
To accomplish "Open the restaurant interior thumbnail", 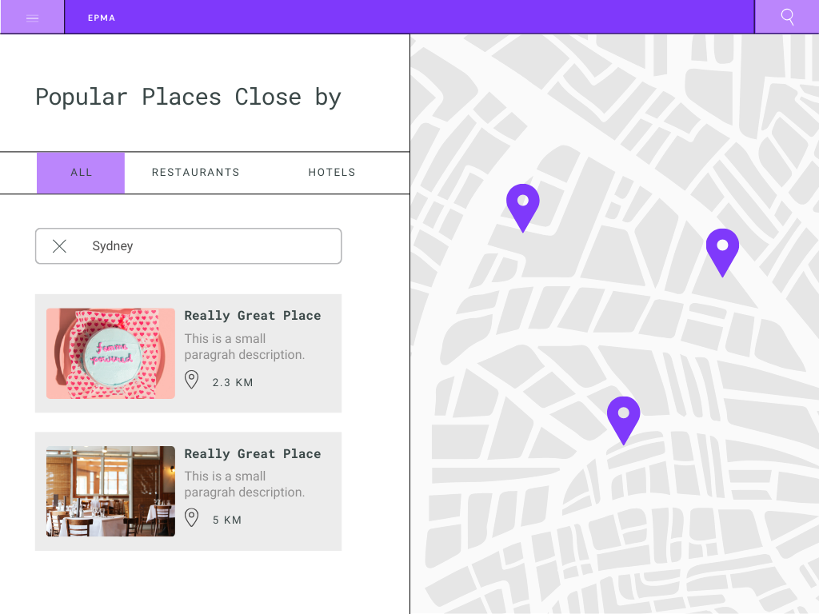I will (110, 492).
